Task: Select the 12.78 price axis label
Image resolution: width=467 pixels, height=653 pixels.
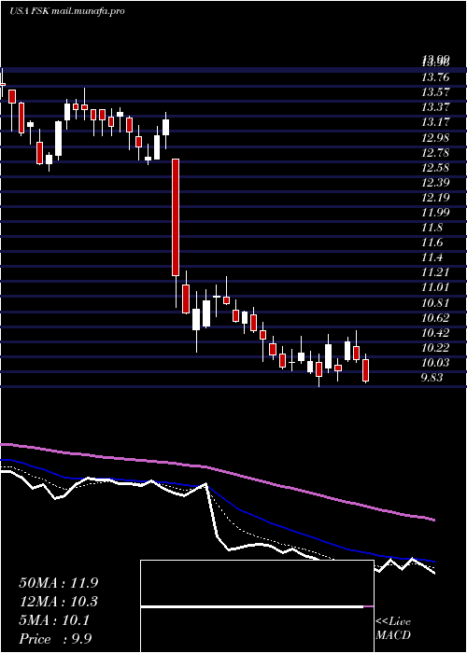Action: click(x=435, y=153)
